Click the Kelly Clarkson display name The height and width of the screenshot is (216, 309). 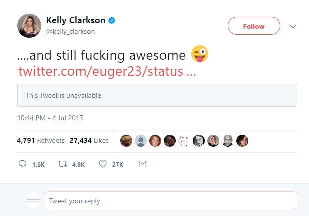click(76, 21)
